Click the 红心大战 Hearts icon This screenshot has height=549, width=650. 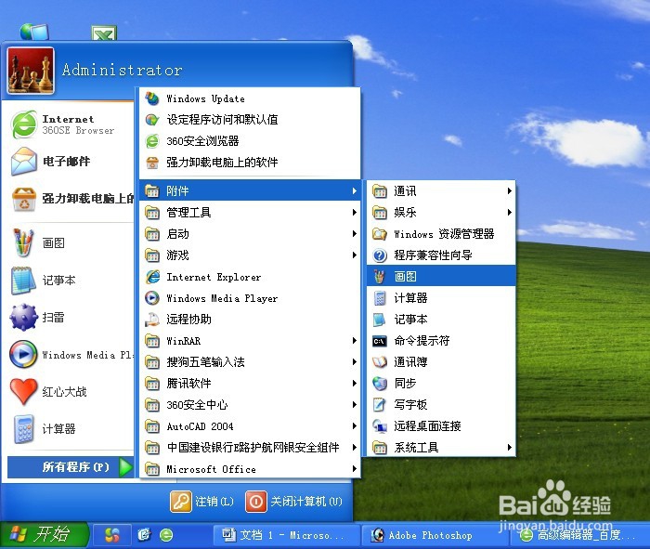click(x=23, y=391)
